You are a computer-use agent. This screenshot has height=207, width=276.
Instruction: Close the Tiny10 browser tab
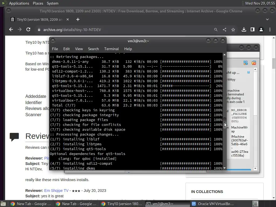point(68,19)
